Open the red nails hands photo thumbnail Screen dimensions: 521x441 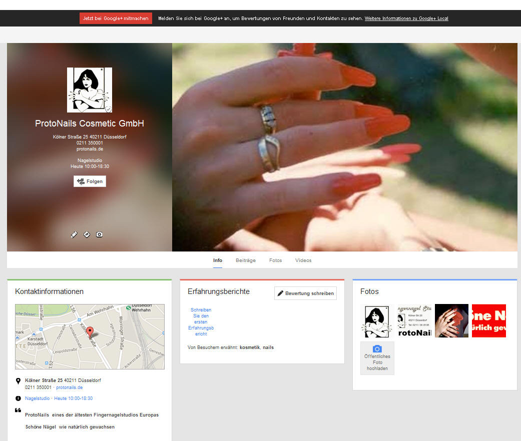(x=451, y=321)
